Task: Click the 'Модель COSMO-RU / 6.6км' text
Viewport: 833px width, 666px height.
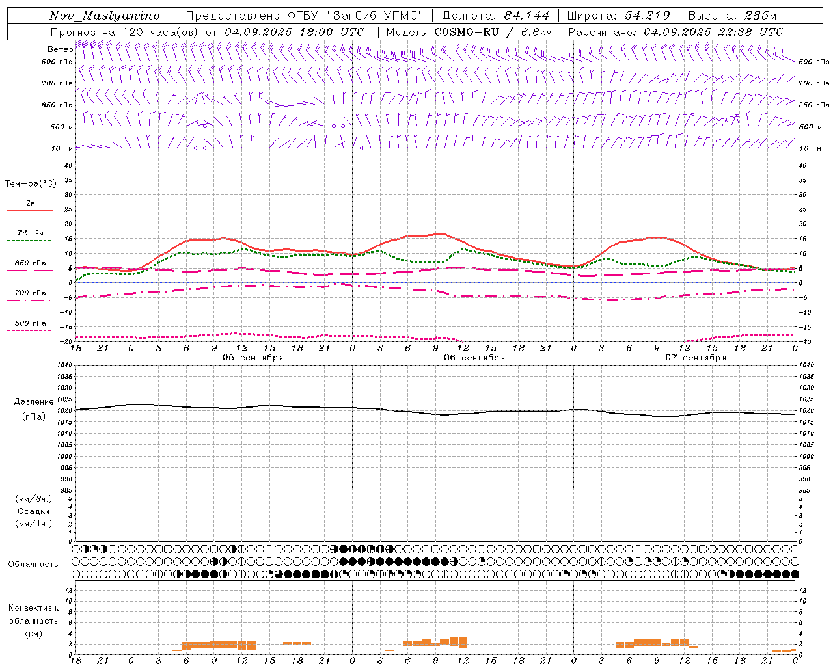Action: point(469,31)
